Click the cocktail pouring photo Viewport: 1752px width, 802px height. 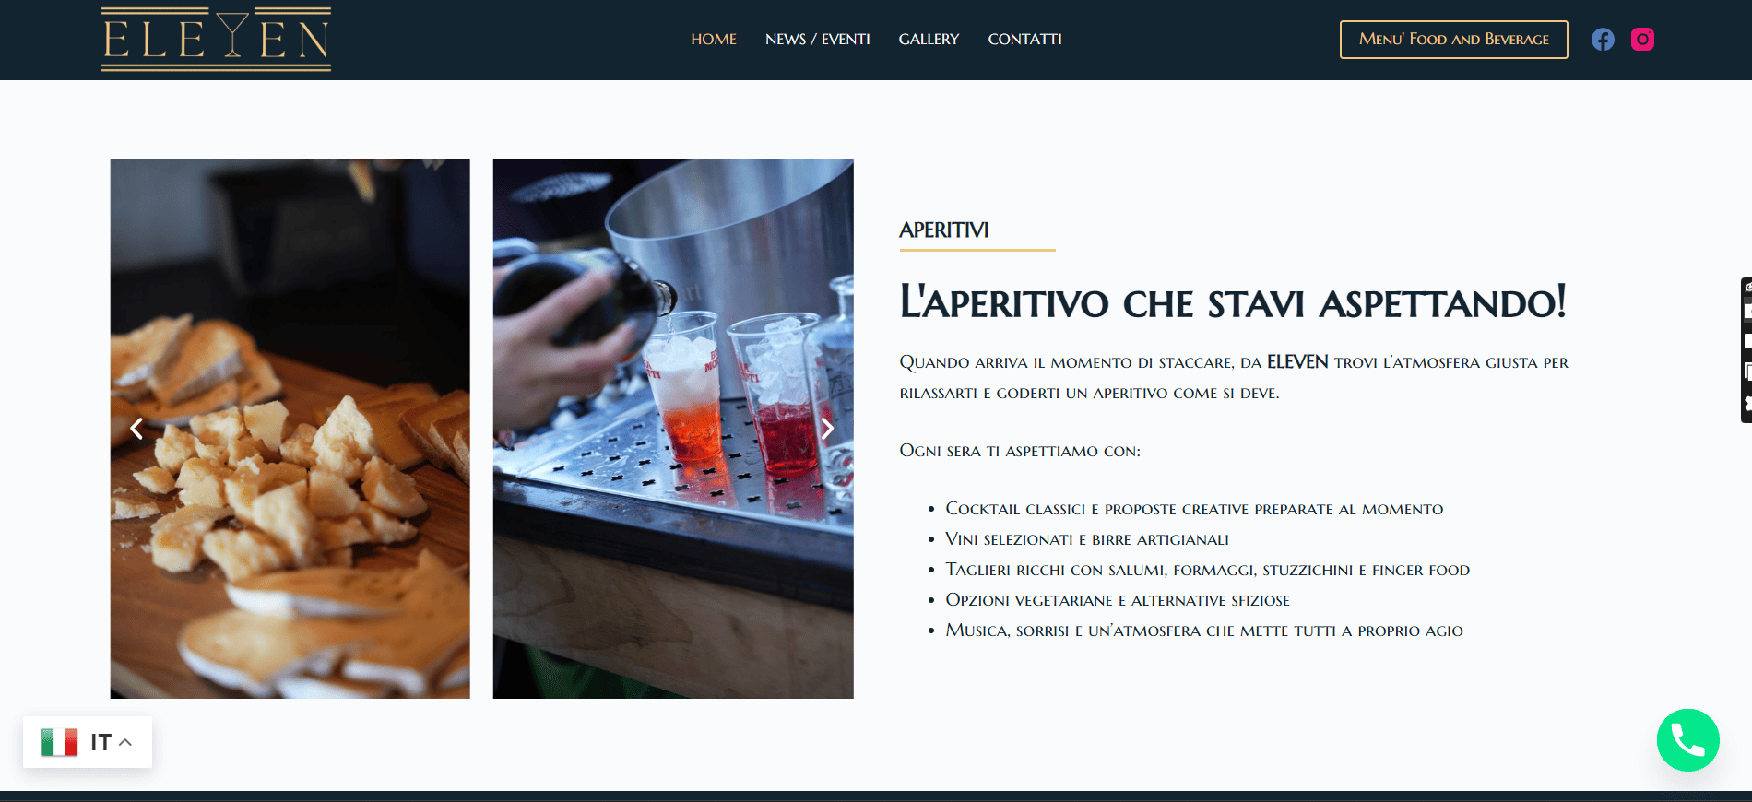673,429
